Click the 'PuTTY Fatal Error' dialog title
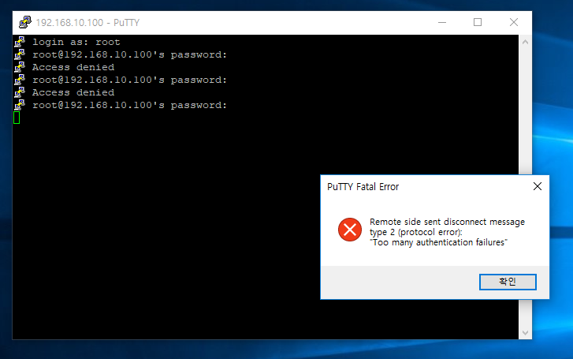Image resolution: width=573 pixels, height=359 pixels. point(363,187)
